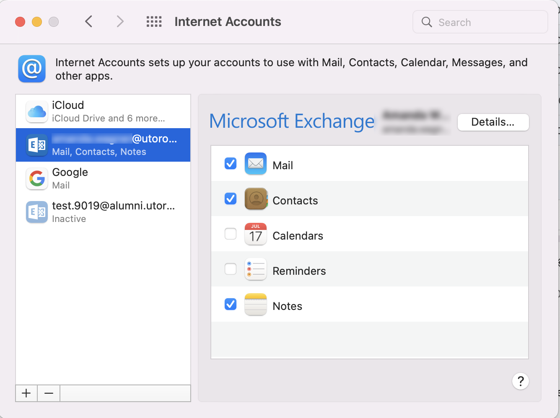This screenshot has height=418, width=560.
Task: Select the Google Mail account
Action: tap(103, 178)
